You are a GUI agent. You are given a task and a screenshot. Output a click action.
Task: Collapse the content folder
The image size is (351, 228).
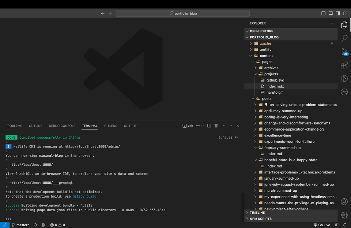[x=291, y=56]
